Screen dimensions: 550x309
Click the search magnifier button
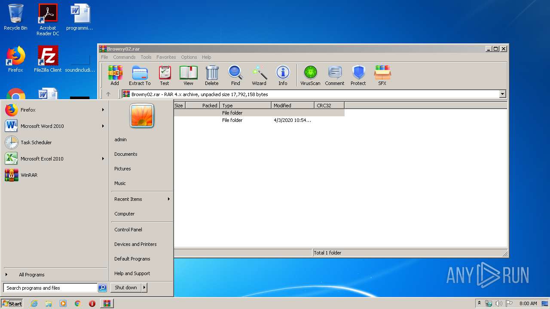click(x=102, y=288)
